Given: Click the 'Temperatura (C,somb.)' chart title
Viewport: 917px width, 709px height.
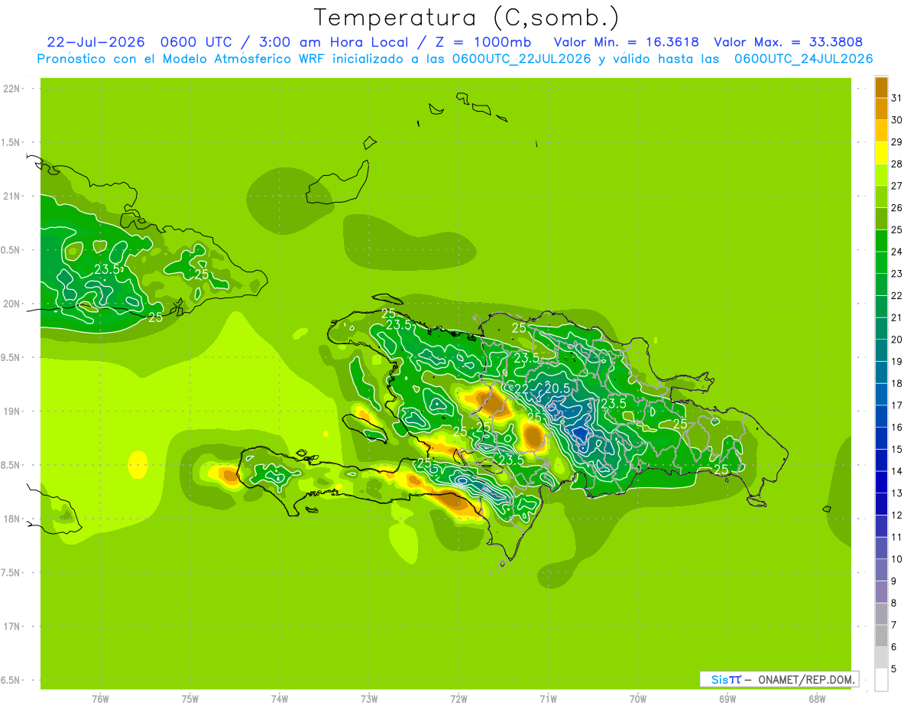Looking at the screenshot, I should point(466,18).
